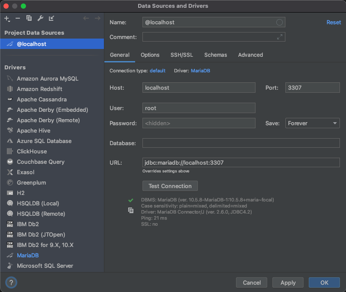
Task: Select the ClickHouse driver
Action: click(52, 151)
